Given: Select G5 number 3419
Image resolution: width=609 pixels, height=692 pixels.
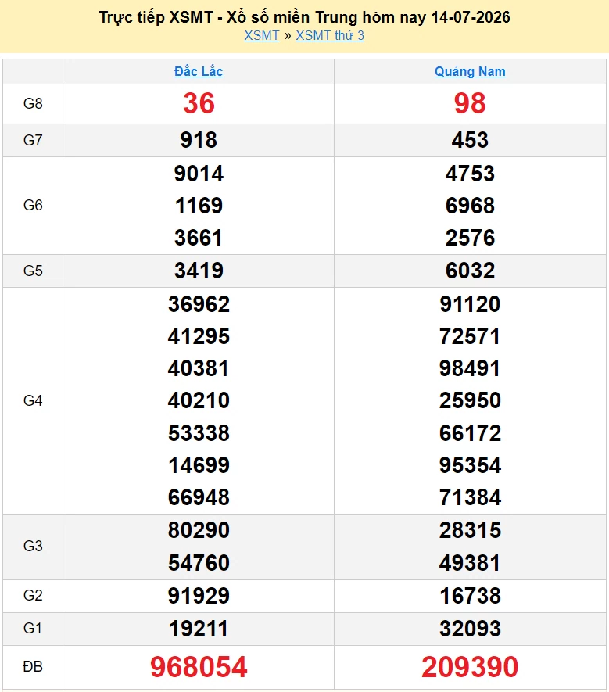Looking at the screenshot, I should (199, 271).
